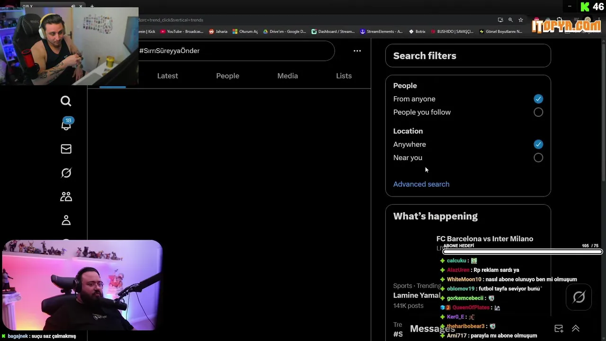Click the What's happening heading

coord(436,216)
